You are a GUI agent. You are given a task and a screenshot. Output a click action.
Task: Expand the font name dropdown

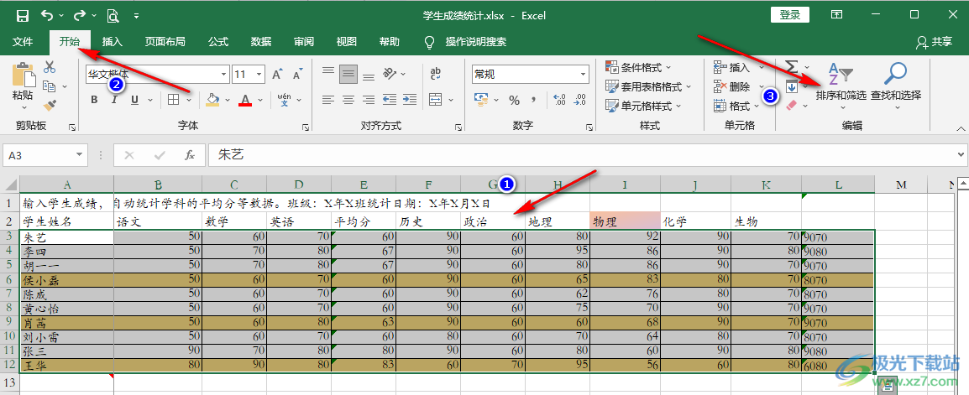click(x=223, y=74)
